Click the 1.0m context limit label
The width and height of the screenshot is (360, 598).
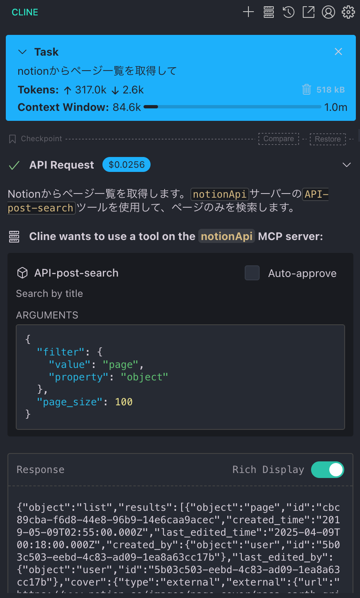coord(336,107)
